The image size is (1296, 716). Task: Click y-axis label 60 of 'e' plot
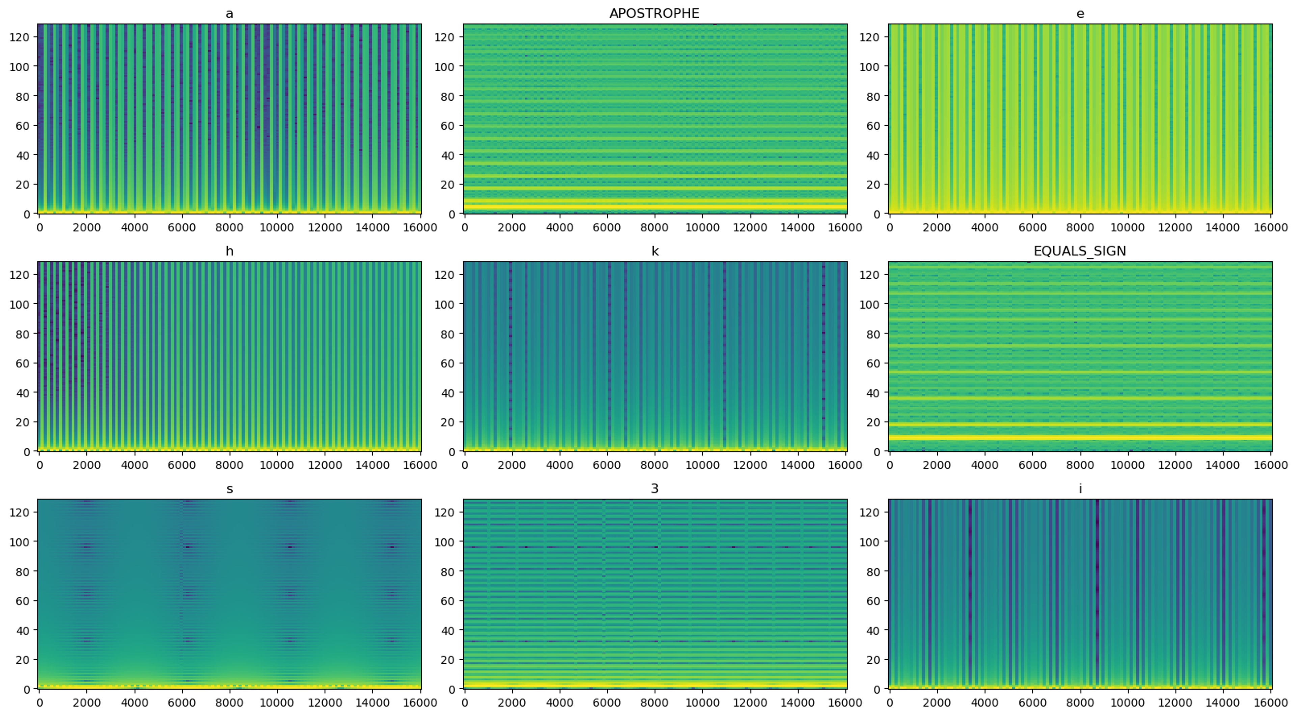tap(873, 126)
